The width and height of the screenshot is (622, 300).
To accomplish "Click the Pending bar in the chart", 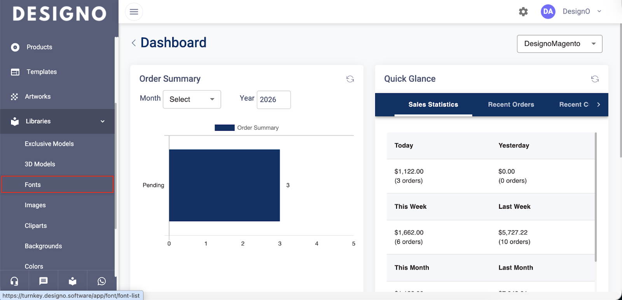I will (224, 185).
